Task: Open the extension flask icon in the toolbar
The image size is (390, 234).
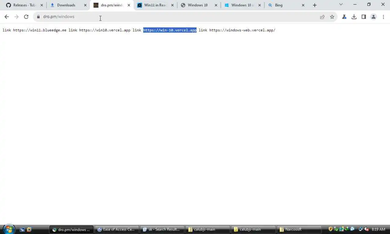Action: (x=344, y=17)
